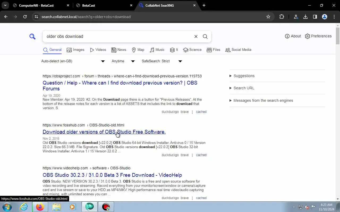Open browser downloads

point(305,17)
